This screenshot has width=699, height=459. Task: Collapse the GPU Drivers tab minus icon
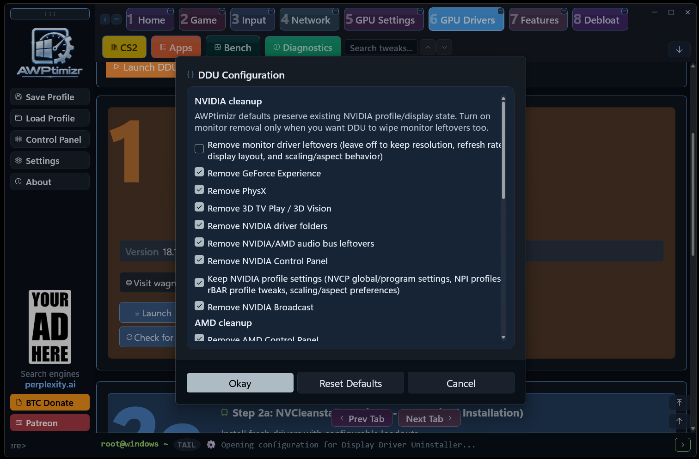coord(501,11)
